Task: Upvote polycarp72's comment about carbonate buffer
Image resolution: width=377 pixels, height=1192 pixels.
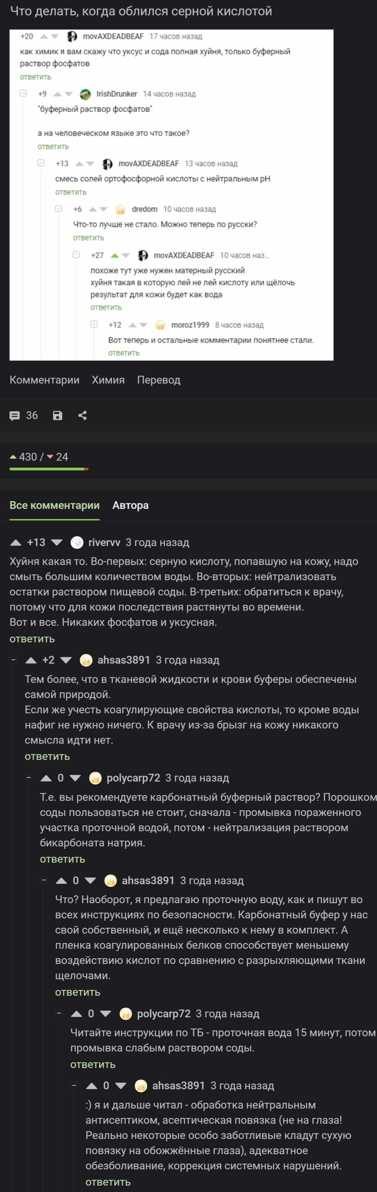Action: coord(46,778)
